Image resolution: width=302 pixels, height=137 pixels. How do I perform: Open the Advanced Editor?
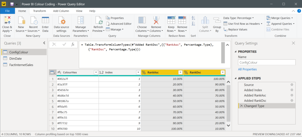click(119, 24)
